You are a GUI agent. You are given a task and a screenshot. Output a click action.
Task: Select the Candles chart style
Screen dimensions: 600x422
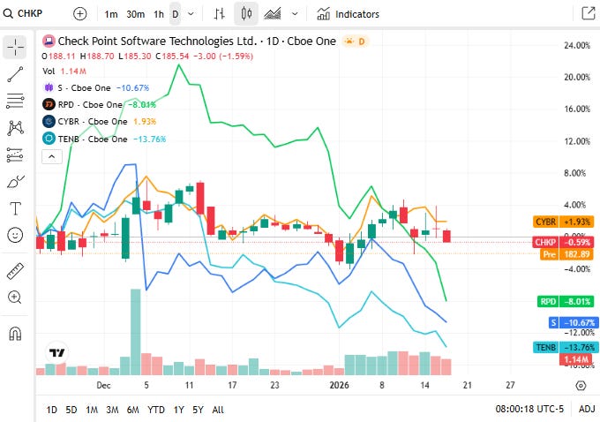coord(246,14)
